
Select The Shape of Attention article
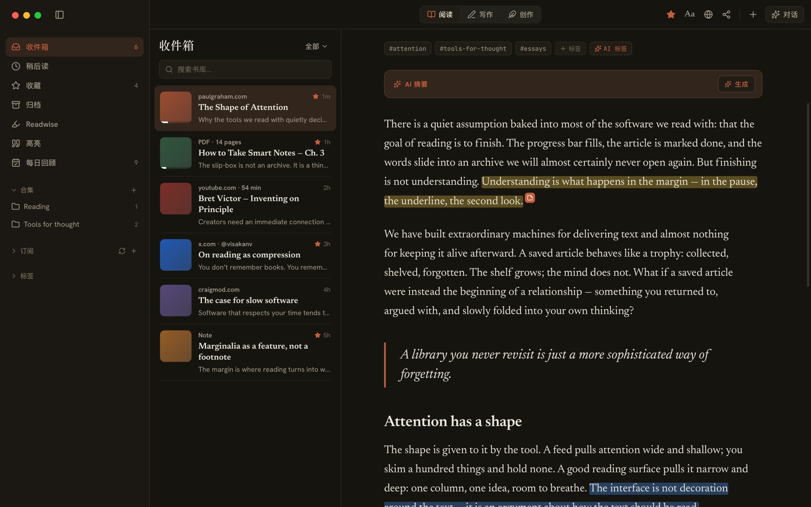245,108
